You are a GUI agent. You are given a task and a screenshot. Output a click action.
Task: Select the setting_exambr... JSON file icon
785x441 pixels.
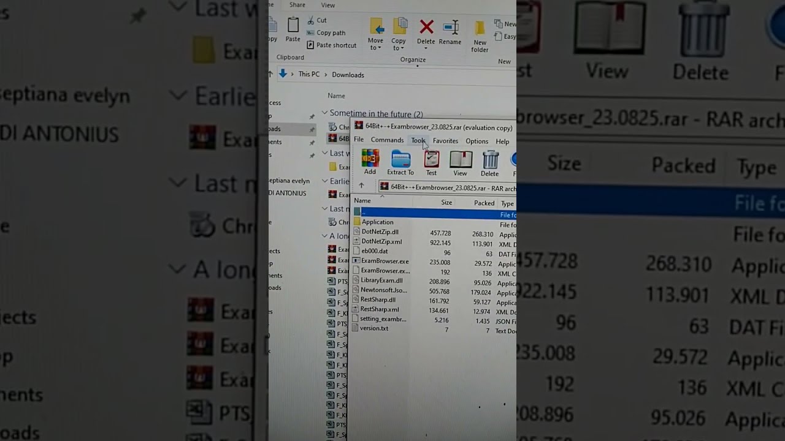356,319
